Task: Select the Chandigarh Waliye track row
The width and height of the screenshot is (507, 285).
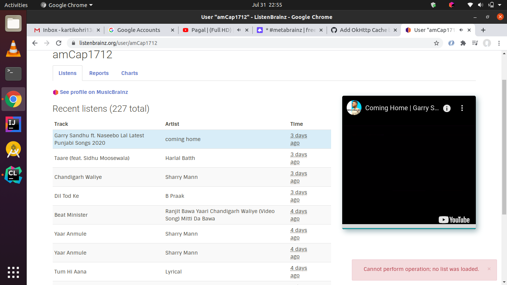Action: [x=192, y=177]
